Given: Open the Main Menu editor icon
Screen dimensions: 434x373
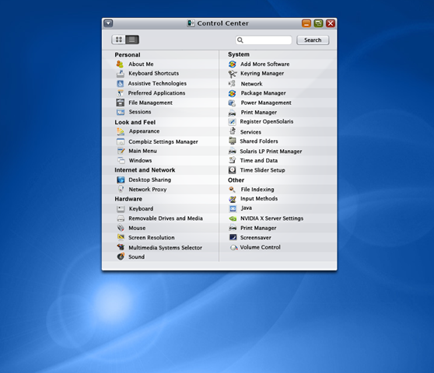Looking at the screenshot, I should tap(121, 151).
